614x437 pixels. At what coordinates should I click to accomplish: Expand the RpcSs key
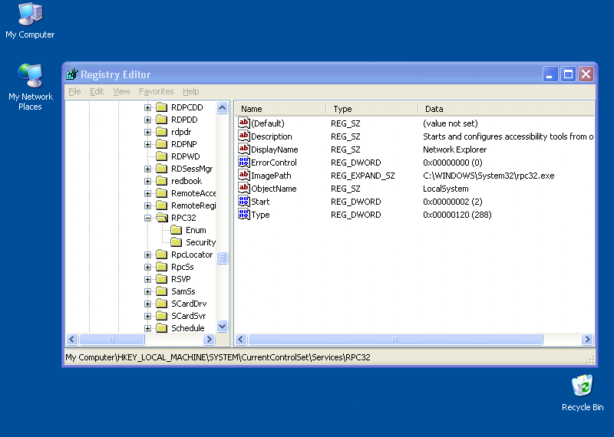click(x=147, y=268)
